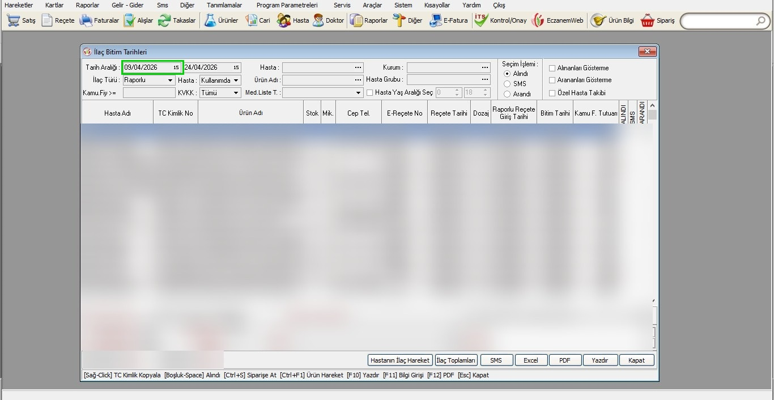
Task: Expand the İlaç Türü Raporlu dropdown
Action: tap(170, 80)
